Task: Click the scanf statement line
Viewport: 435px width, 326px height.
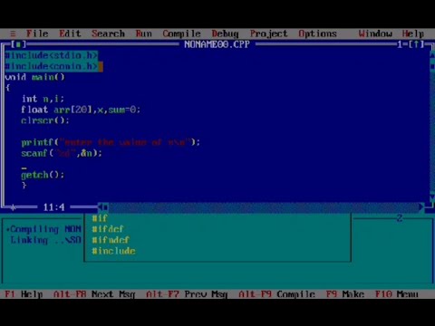Action: tap(62, 153)
